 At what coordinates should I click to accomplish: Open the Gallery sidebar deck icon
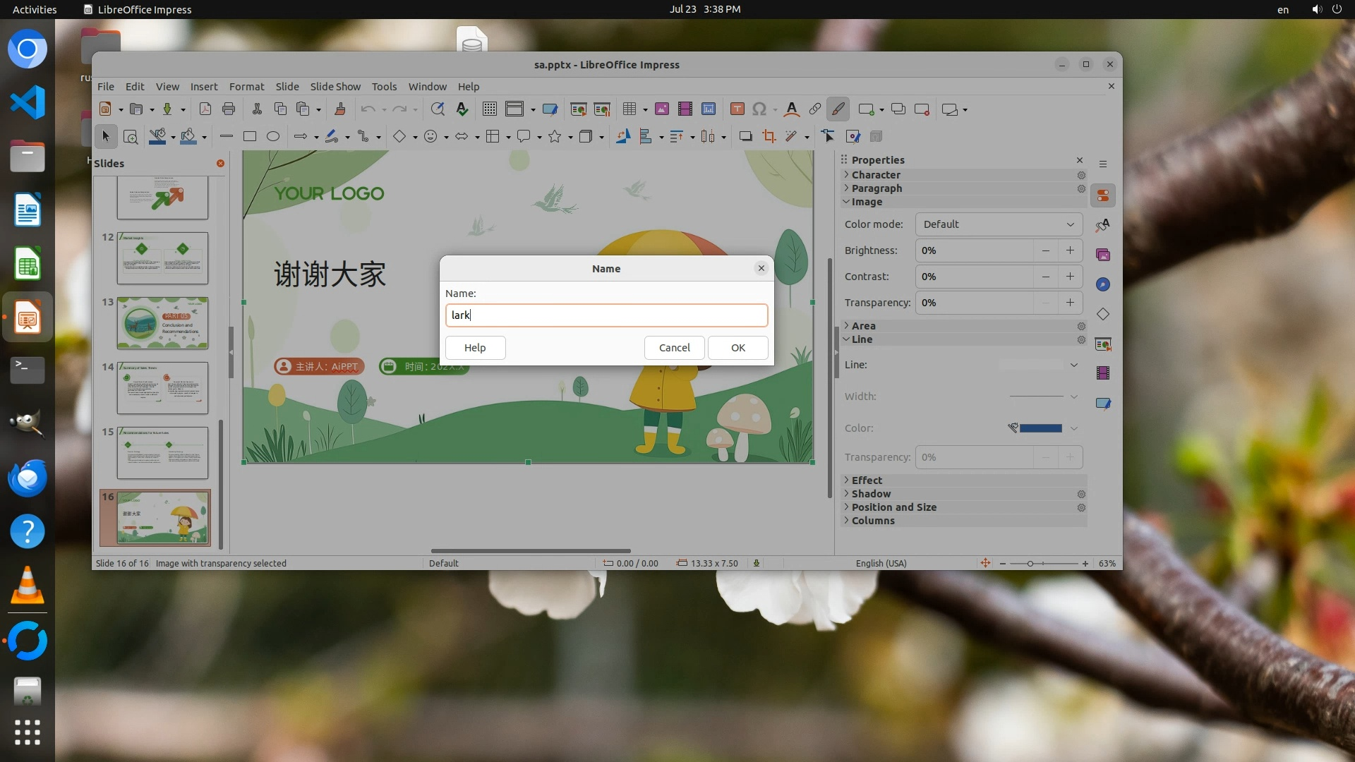(x=1103, y=255)
